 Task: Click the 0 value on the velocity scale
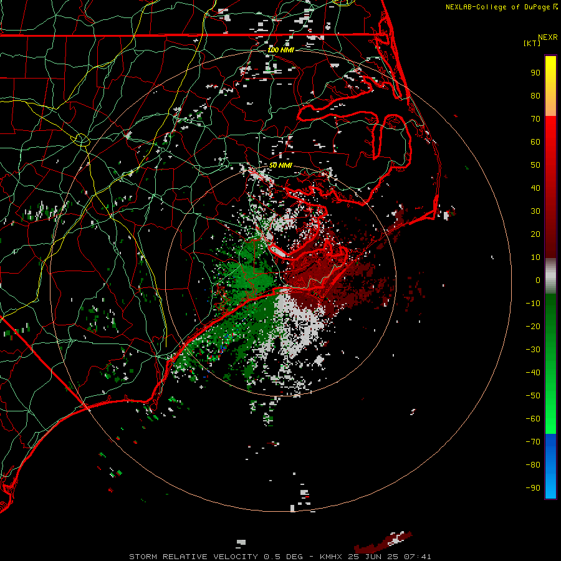(538, 280)
